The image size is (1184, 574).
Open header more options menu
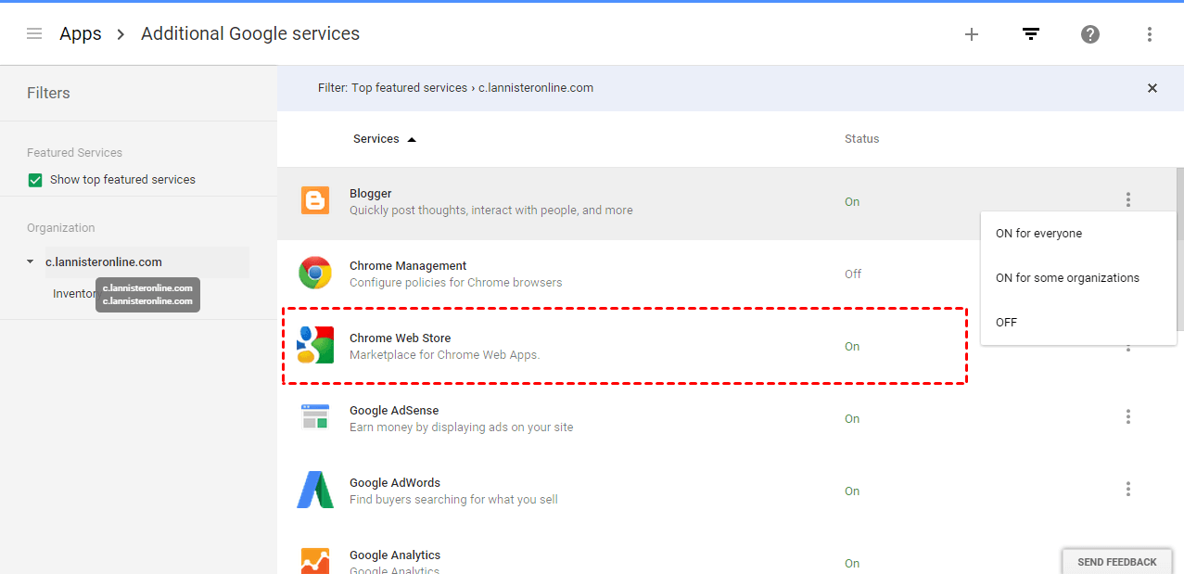pyautogui.click(x=1150, y=34)
